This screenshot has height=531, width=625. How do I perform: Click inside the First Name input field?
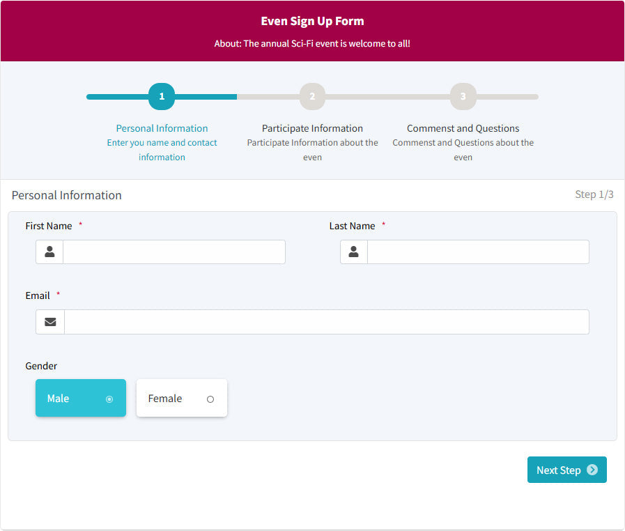[x=174, y=252]
